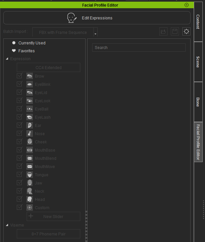Select the EyeLash row label
Viewport: 205px width, 242px height.
[43, 117]
